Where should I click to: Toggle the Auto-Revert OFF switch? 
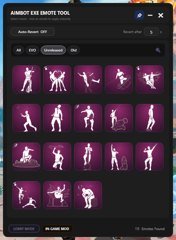[33, 32]
